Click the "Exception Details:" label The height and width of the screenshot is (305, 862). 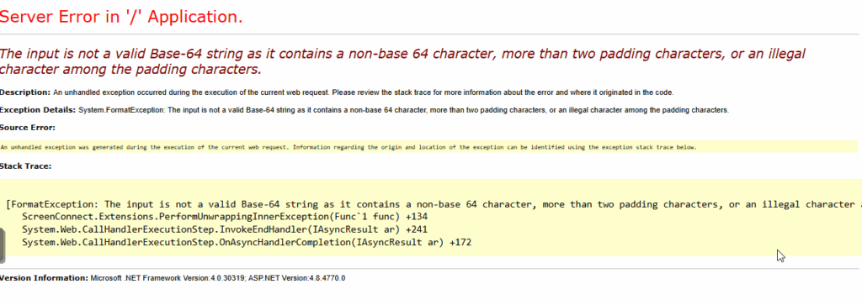pos(38,110)
